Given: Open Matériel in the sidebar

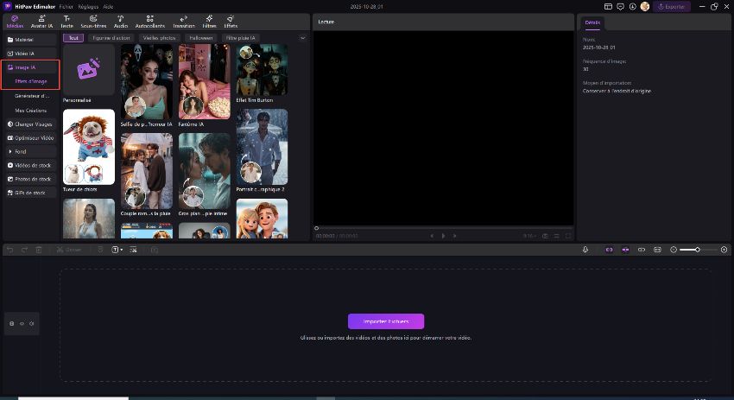Looking at the screenshot, I should tap(30, 40).
